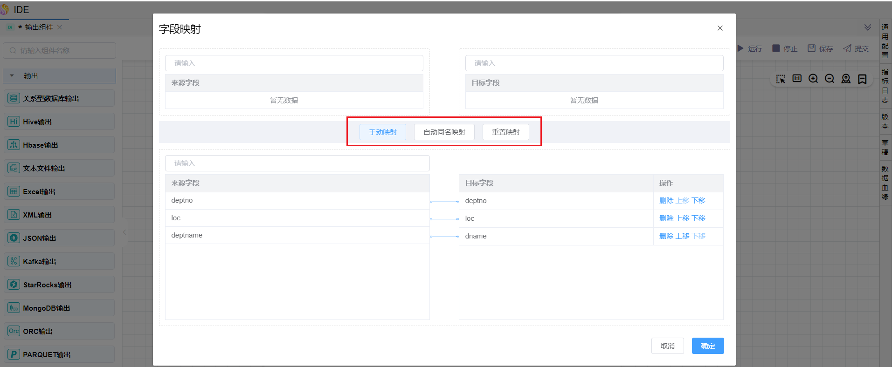Expand the double-chevron arrow at top right
892x367 pixels.
coord(868,27)
